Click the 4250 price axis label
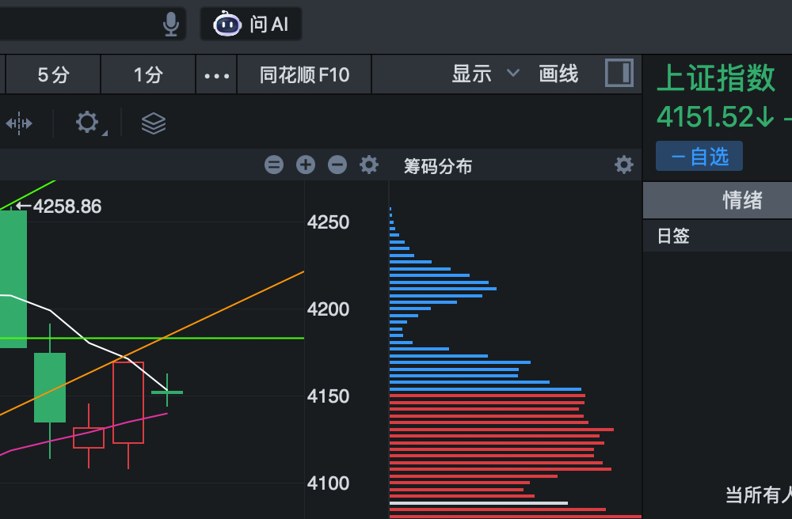This screenshot has height=519, width=792. pos(329,222)
